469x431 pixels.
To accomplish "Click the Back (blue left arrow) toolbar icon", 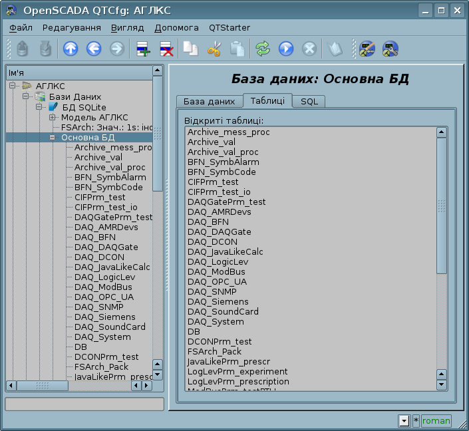I will 94,49.
